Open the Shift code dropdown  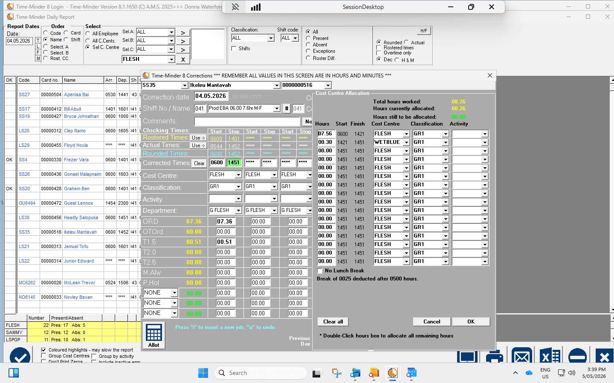coord(295,38)
